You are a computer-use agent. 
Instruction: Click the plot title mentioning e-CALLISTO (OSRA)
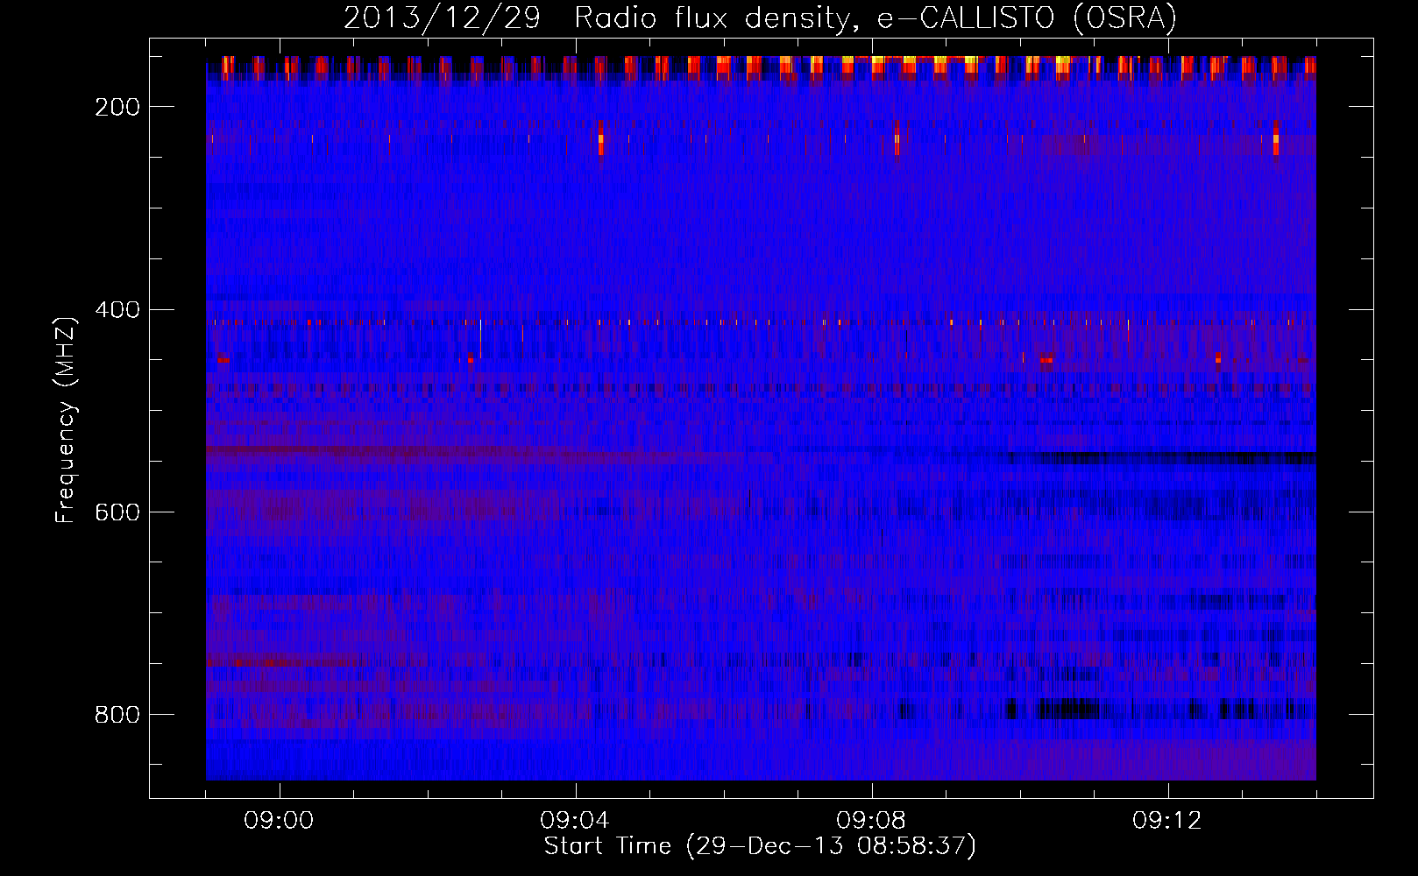tap(760, 18)
